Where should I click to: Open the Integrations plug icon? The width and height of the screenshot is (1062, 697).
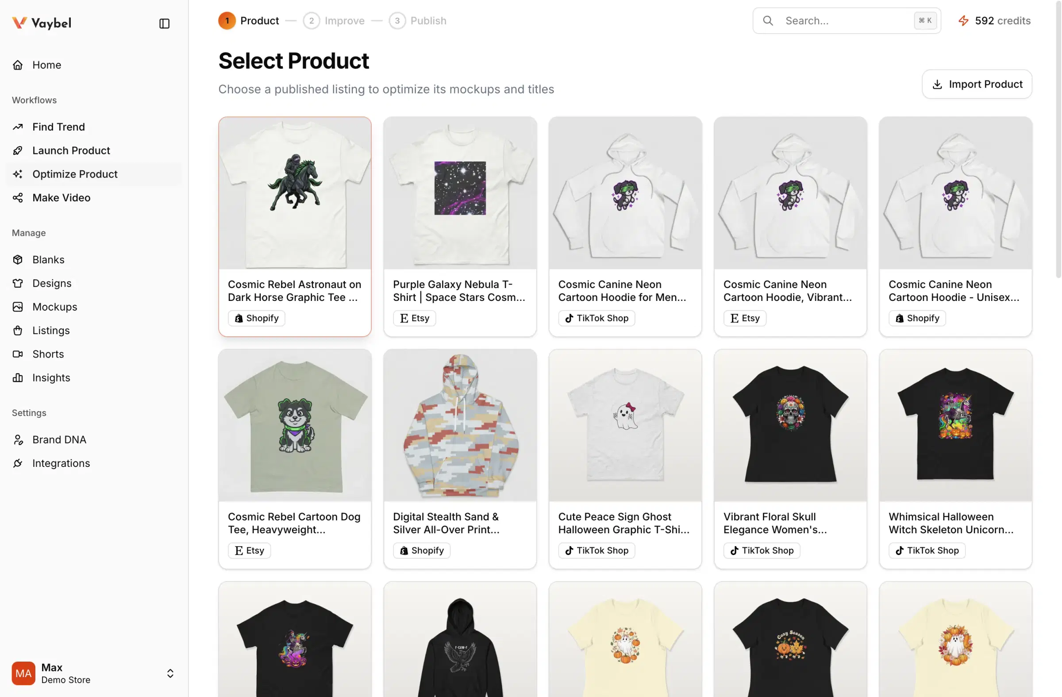(x=18, y=463)
